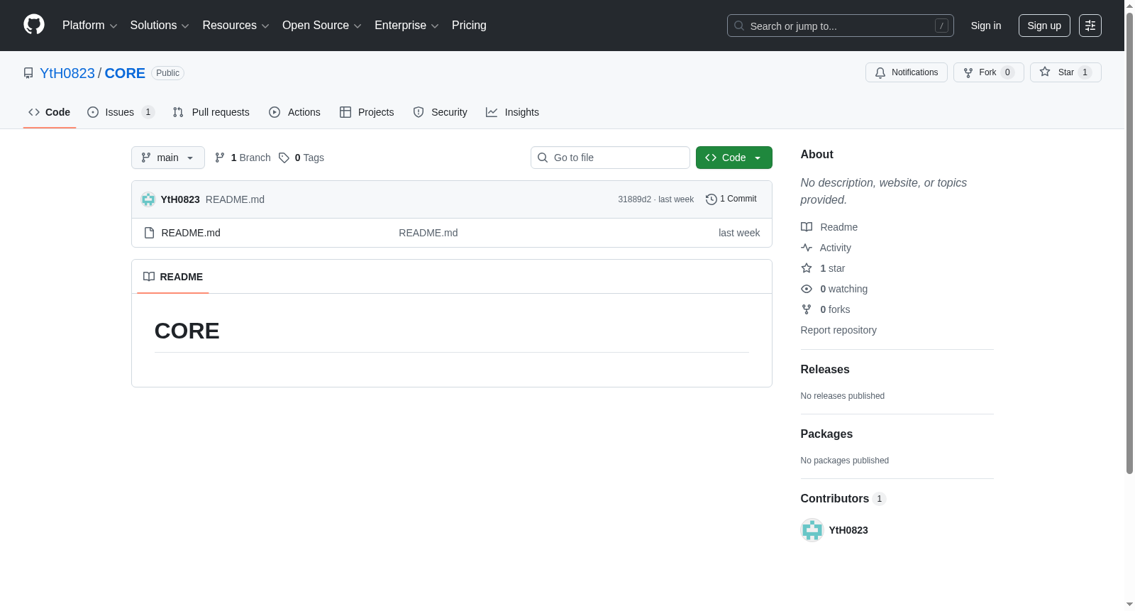Viewport: 1135px width, 611px height.
Task: Click the tag icon beside Tags
Action: [284, 158]
